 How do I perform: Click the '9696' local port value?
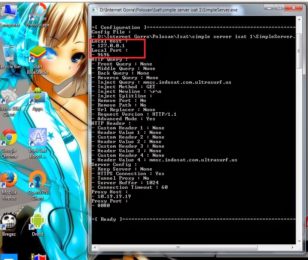(x=104, y=55)
